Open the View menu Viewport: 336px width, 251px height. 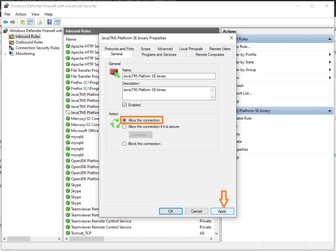point(35,14)
